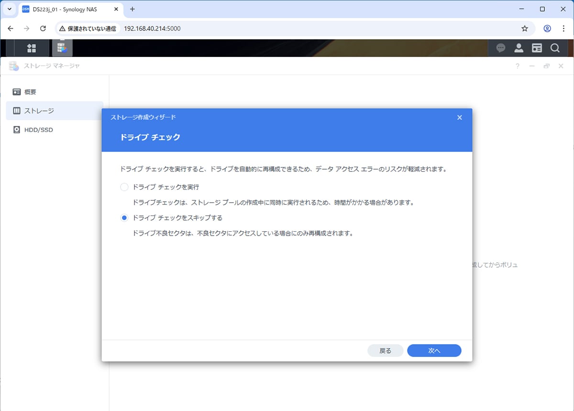The height and width of the screenshot is (411, 574).
Task: Go forward in the browser
Action: 26,29
